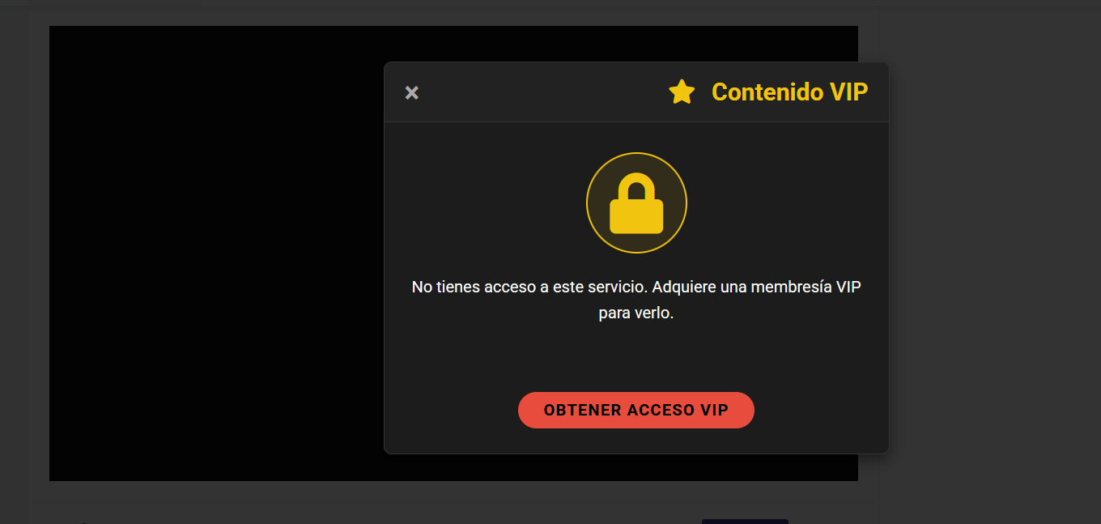Click the locked content padlock symbol
Screen dimensions: 1101x524
click(636, 203)
